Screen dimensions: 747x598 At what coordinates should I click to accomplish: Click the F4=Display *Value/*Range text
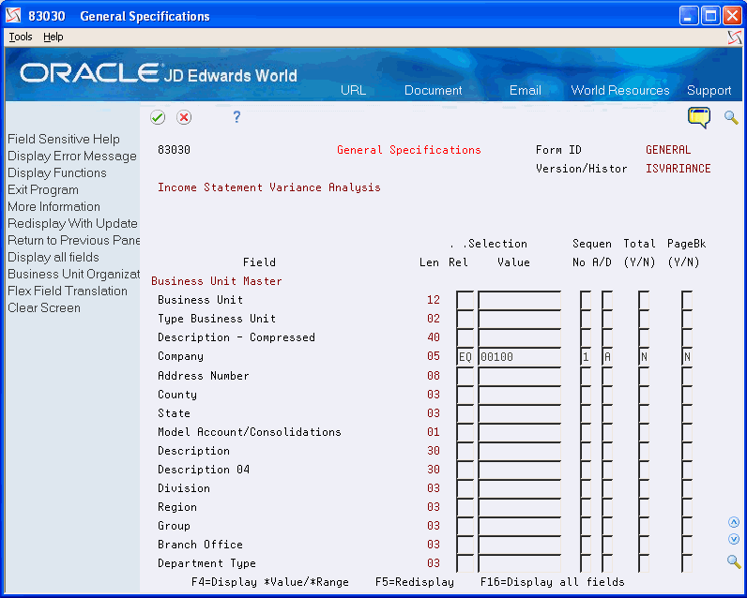270,582
